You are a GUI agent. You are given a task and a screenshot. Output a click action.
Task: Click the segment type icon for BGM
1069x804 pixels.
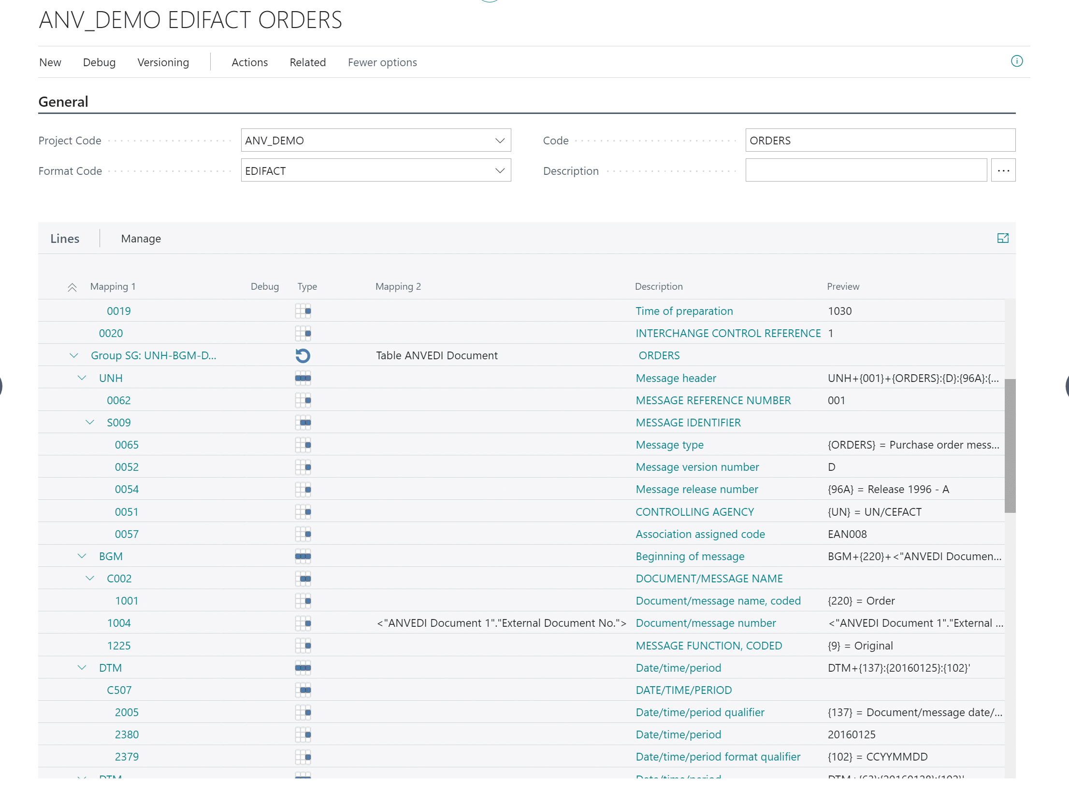click(303, 556)
